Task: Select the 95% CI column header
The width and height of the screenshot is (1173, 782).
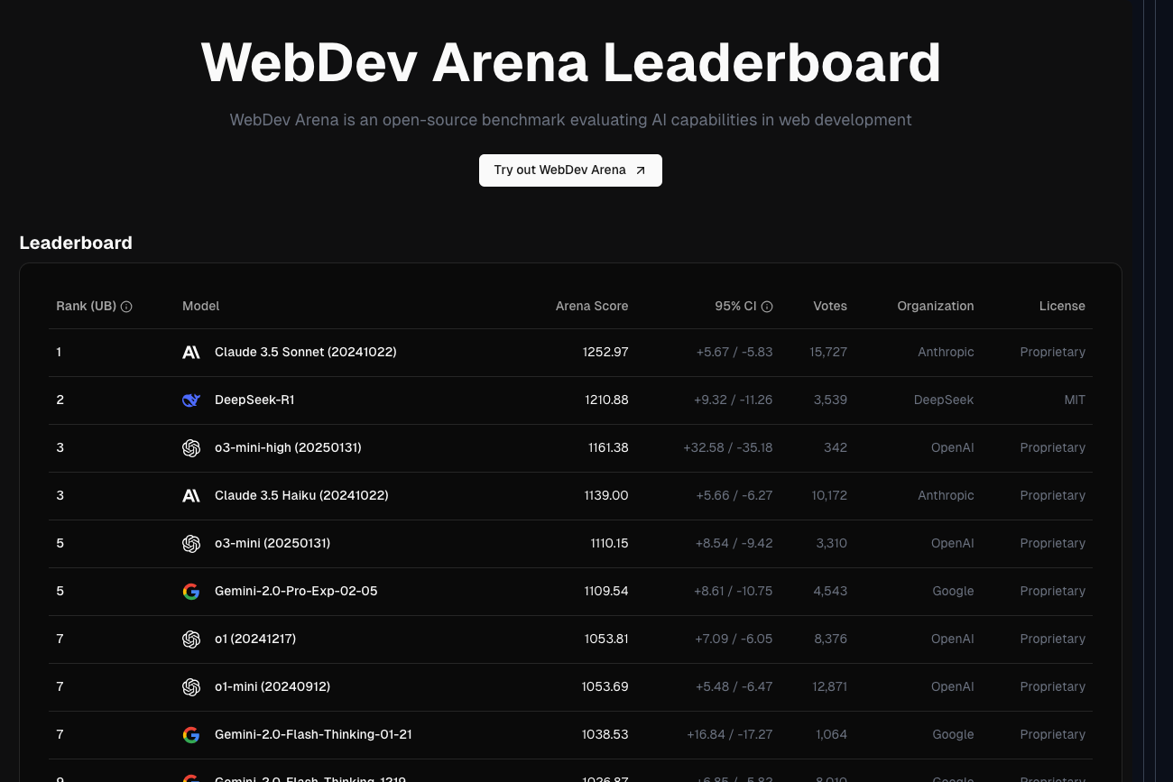Action: 735,307
